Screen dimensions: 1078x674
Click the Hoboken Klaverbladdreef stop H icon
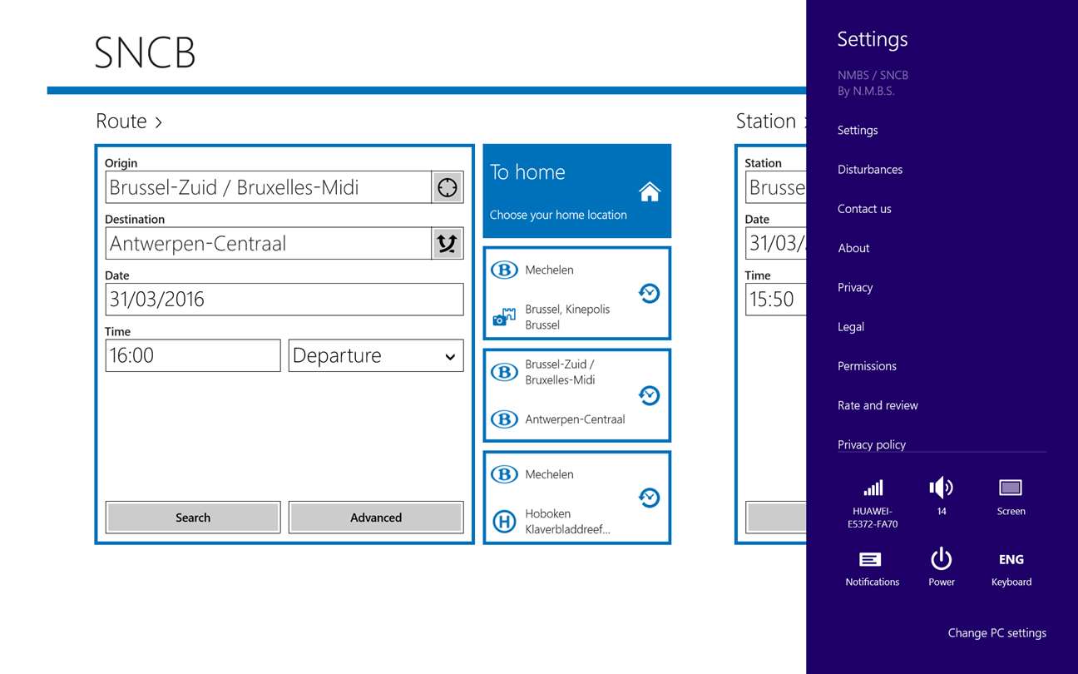(x=504, y=522)
